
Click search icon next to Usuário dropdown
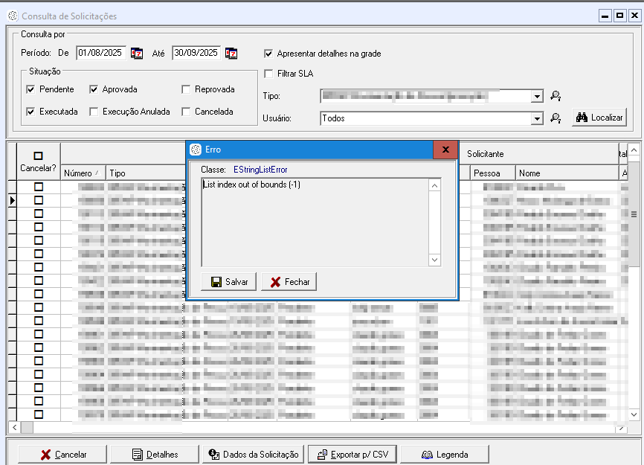(x=555, y=118)
